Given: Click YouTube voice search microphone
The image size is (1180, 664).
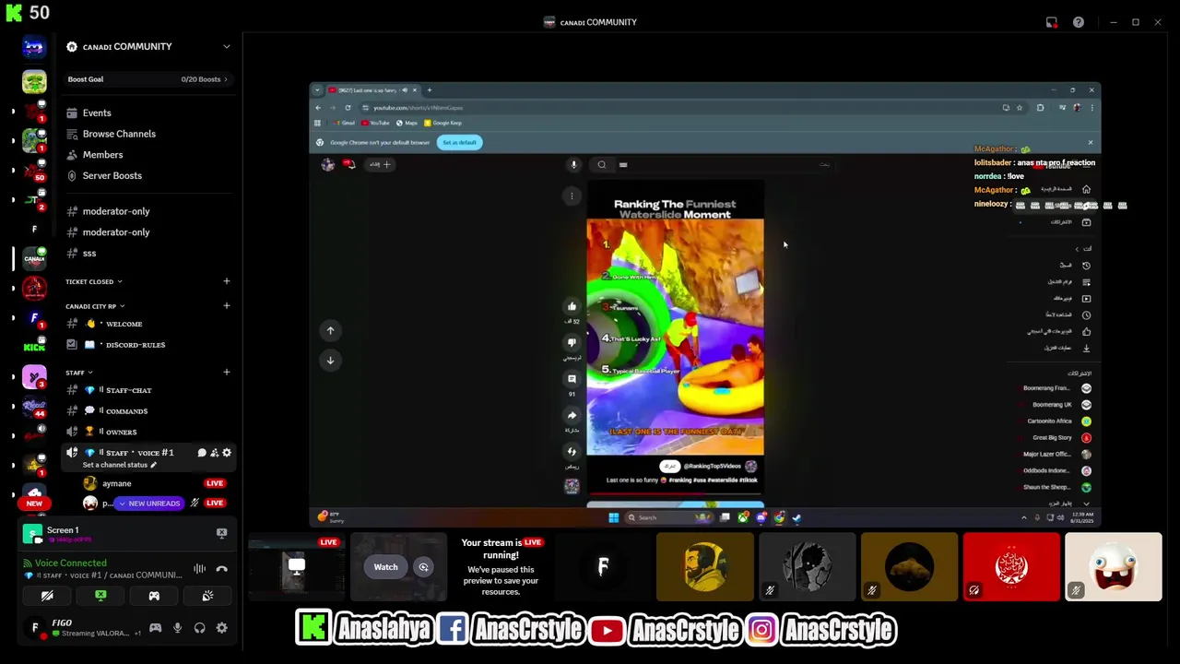Looking at the screenshot, I should 573,165.
